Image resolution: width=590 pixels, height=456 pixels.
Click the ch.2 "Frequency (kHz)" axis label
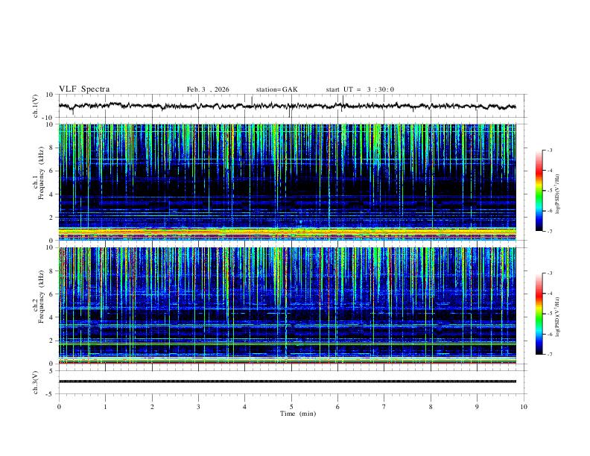click(41, 296)
